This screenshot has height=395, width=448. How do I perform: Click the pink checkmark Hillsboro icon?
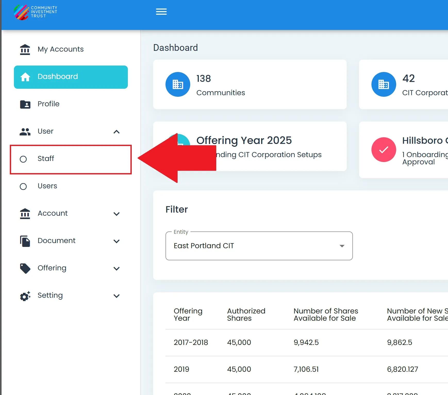(383, 150)
